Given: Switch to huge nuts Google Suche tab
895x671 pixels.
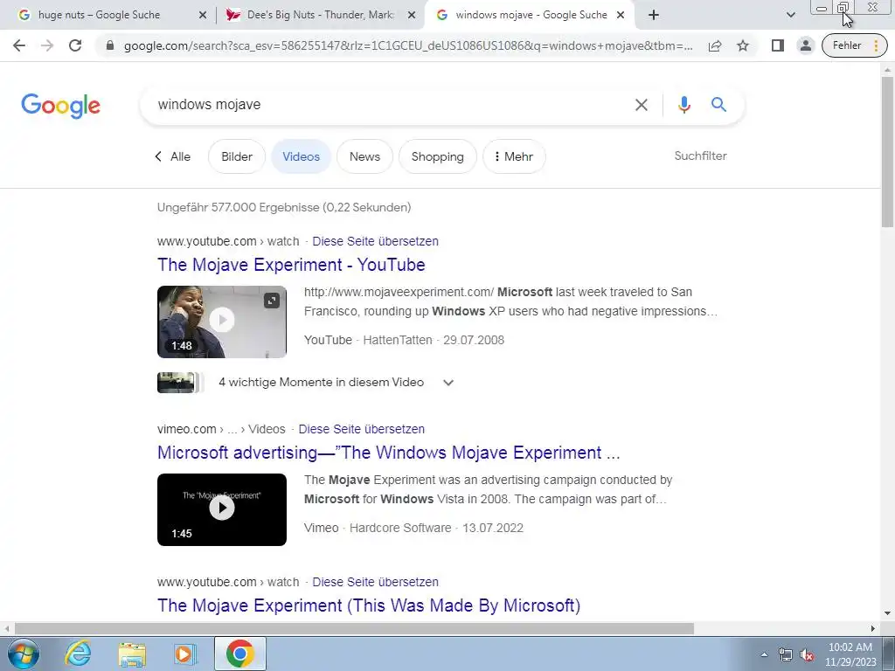Looking at the screenshot, I should [100, 15].
